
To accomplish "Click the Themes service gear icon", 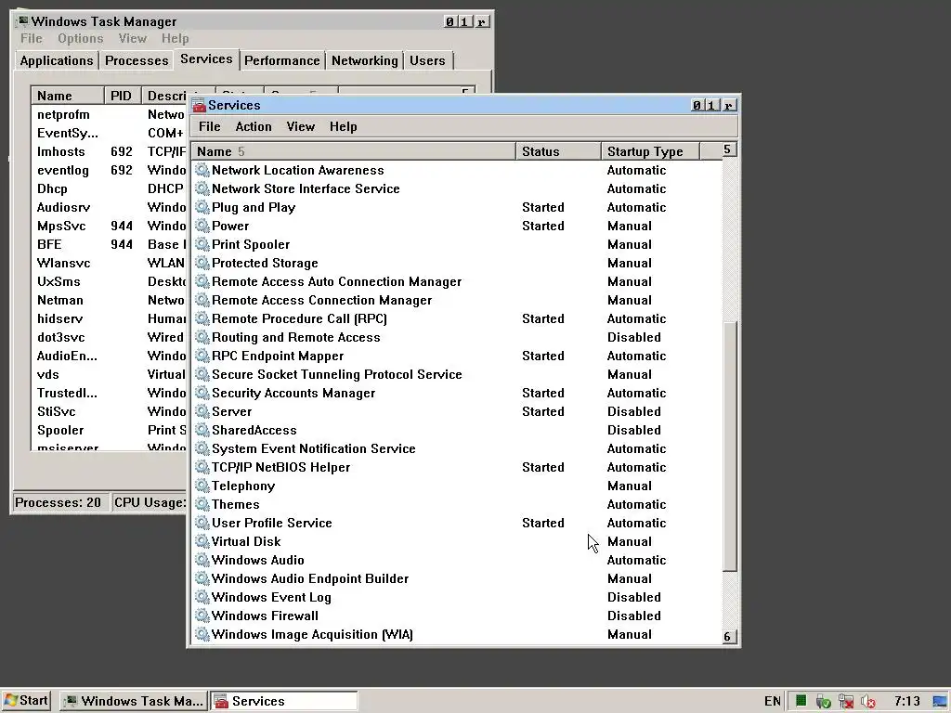I will pos(202,504).
